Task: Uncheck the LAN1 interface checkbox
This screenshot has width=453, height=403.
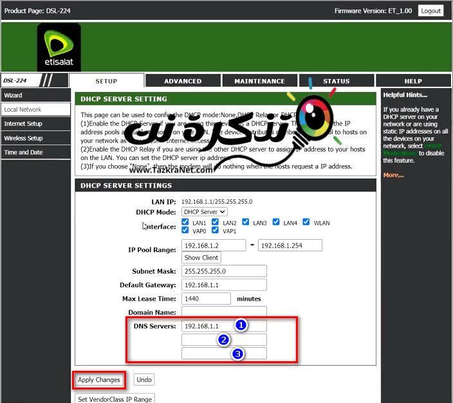Action: coord(185,222)
